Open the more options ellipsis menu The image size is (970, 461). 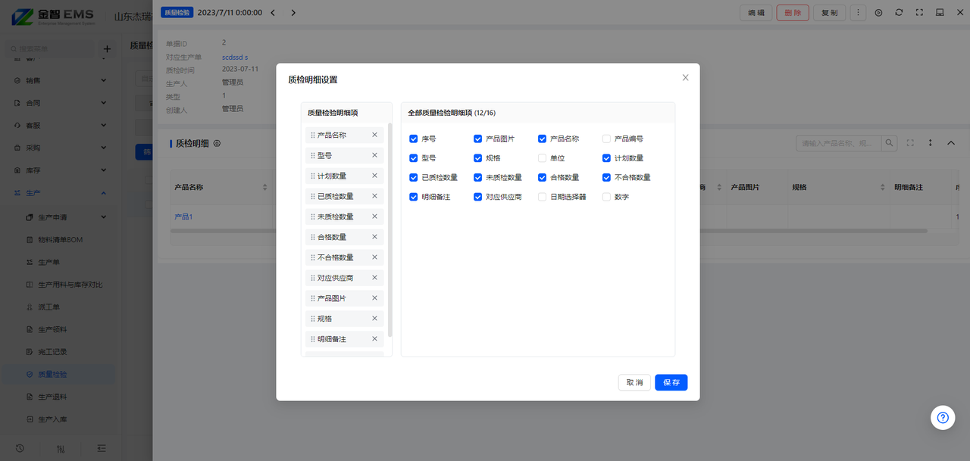(858, 13)
